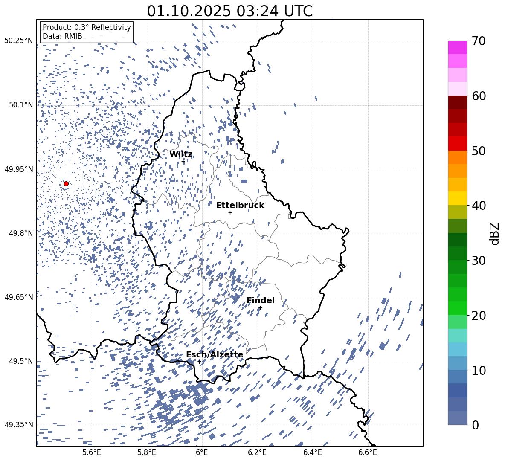This screenshot has width=505, height=461.
Task: Click the 6°E longitude tick label
Action: point(202,452)
